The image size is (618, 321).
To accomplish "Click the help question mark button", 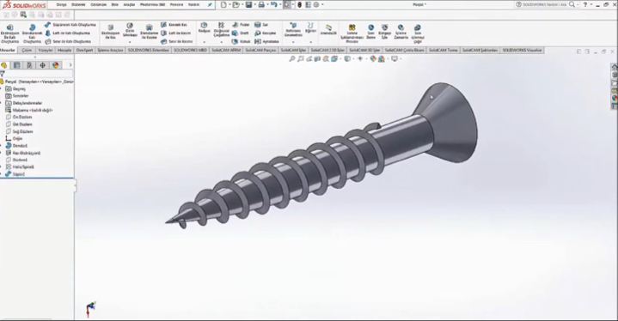I will point(585,5).
